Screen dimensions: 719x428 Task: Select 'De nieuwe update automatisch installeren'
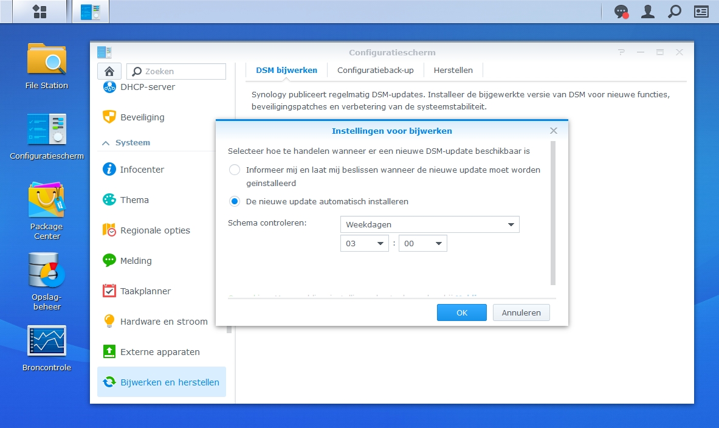[x=234, y=202]
